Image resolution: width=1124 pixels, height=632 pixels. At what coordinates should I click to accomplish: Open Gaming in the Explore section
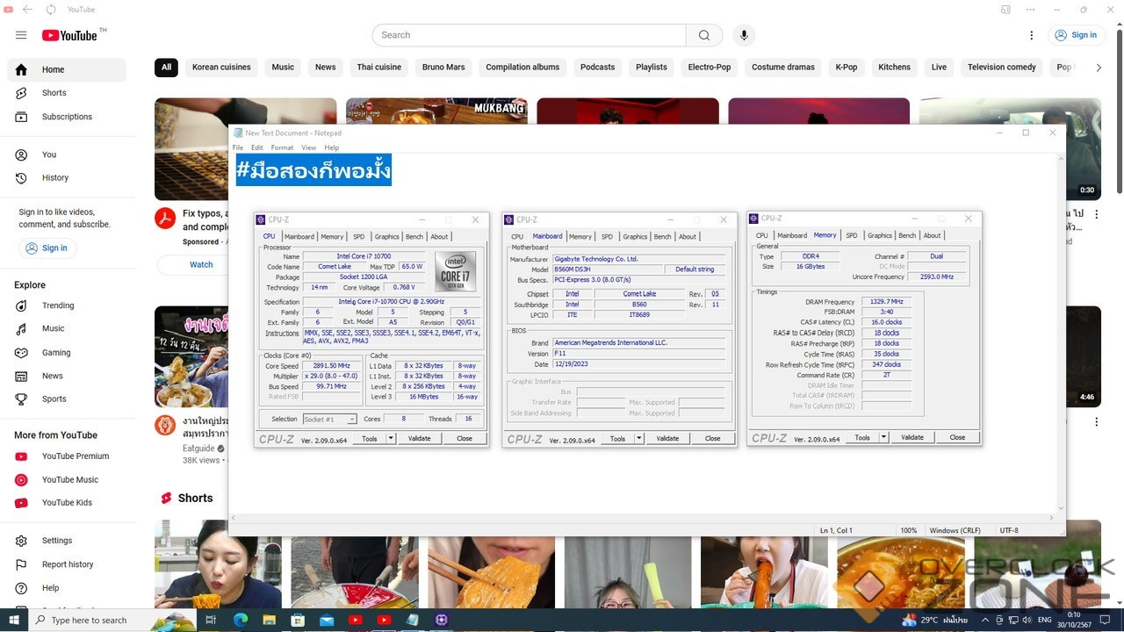pos(56,353)
